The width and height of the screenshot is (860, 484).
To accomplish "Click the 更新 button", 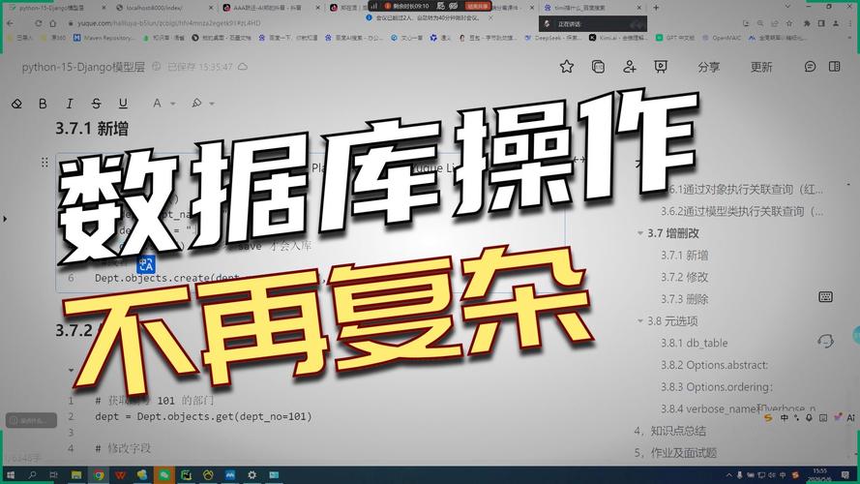I will click(x=761, y=67).
